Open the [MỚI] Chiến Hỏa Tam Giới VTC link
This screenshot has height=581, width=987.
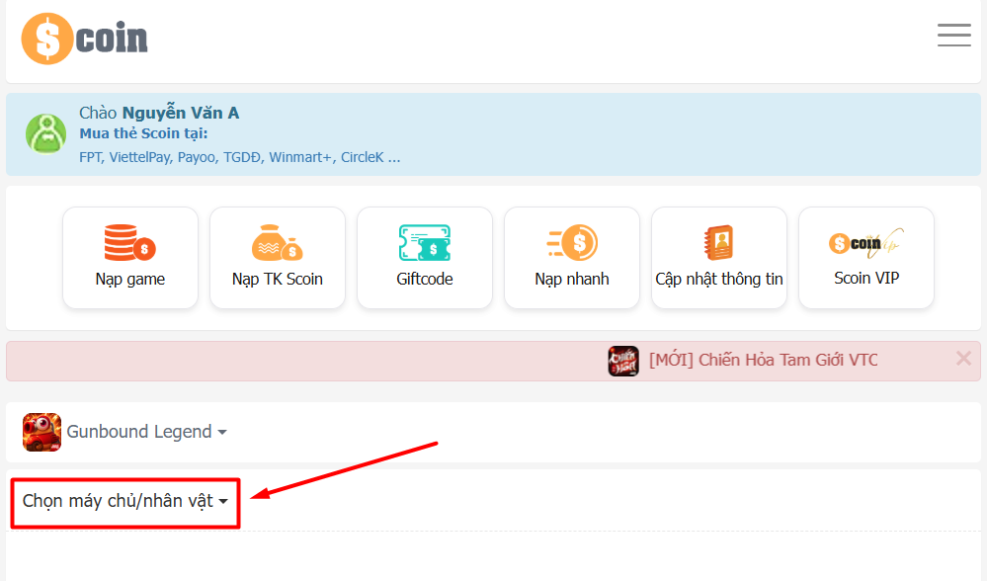(763, 360)
